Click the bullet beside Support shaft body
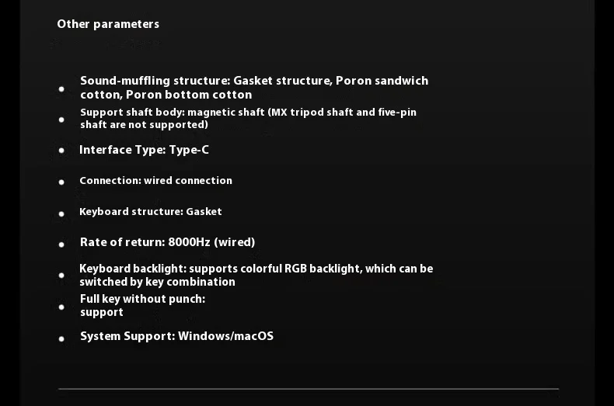The width and height of the screenshot is (614, 406). point(61,120)
